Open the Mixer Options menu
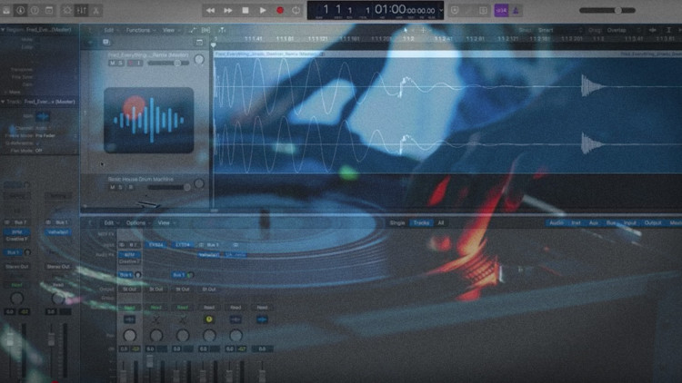The image size is (682, 383). (136, 222)
